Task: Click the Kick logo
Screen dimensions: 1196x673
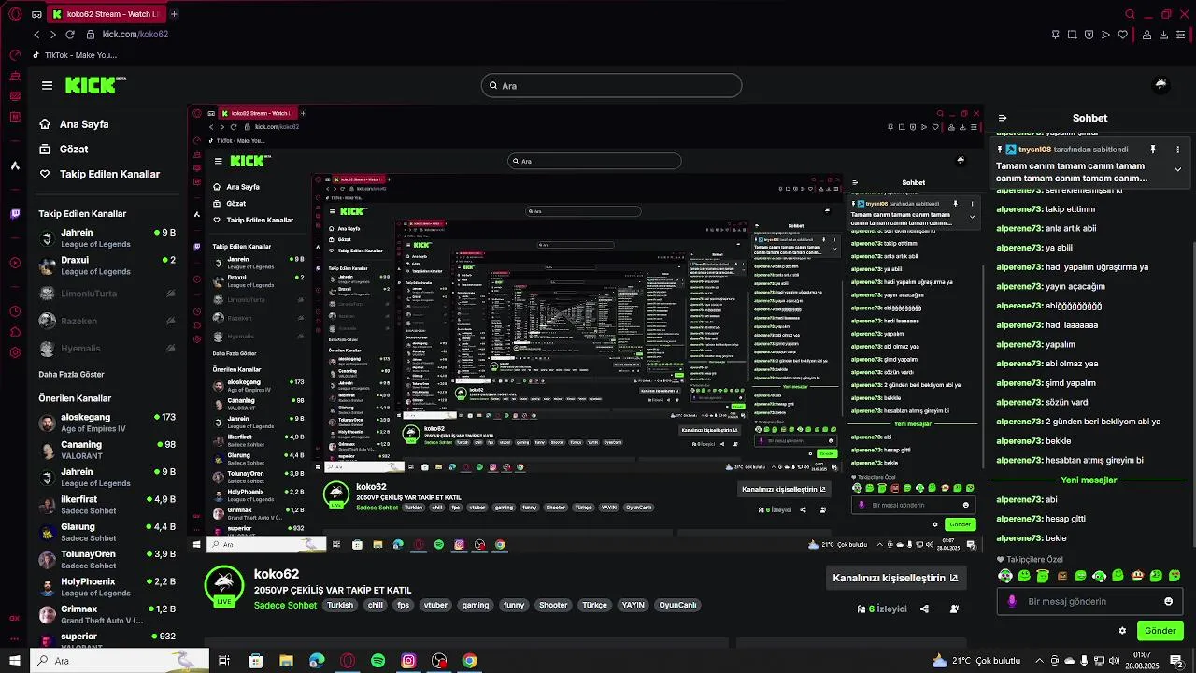Action: [94, 85]
